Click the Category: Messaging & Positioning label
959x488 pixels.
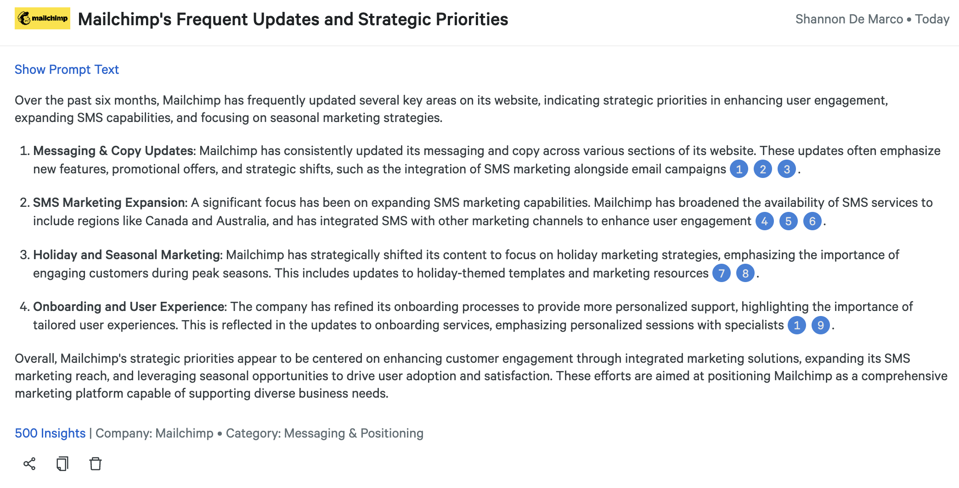tap(325, 433)
